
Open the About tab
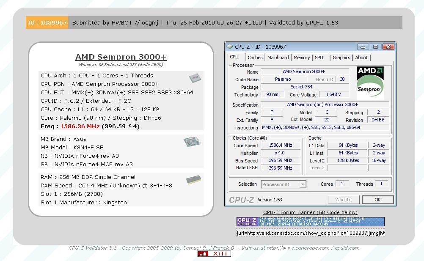(361, 58)
